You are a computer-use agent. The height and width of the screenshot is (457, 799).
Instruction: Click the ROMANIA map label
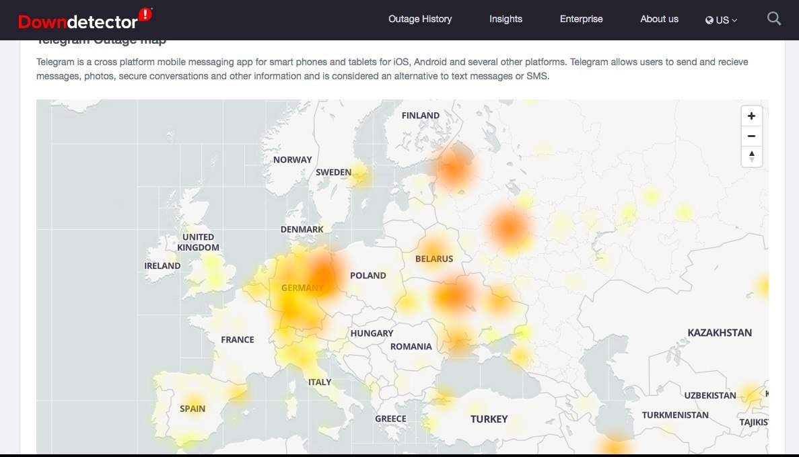[411, 347]
